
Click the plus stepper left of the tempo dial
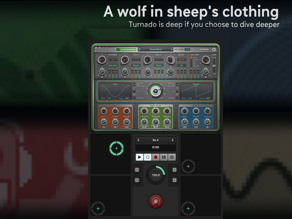coord(137,170)
